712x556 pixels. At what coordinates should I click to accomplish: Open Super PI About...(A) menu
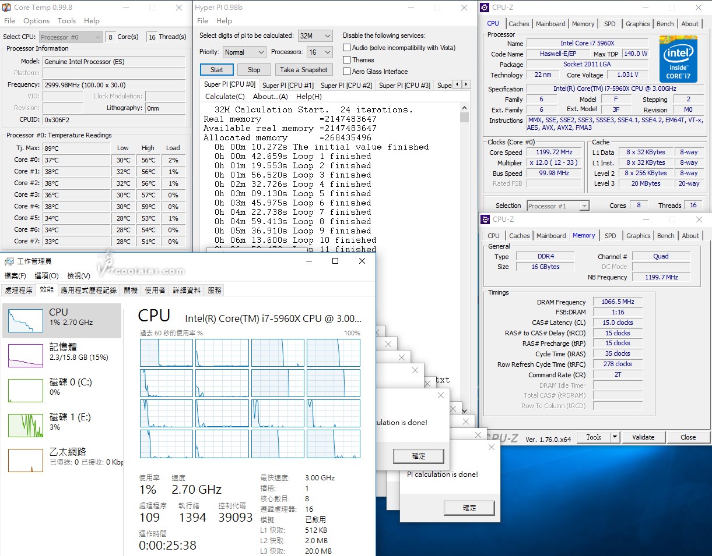tap(271, 96)
